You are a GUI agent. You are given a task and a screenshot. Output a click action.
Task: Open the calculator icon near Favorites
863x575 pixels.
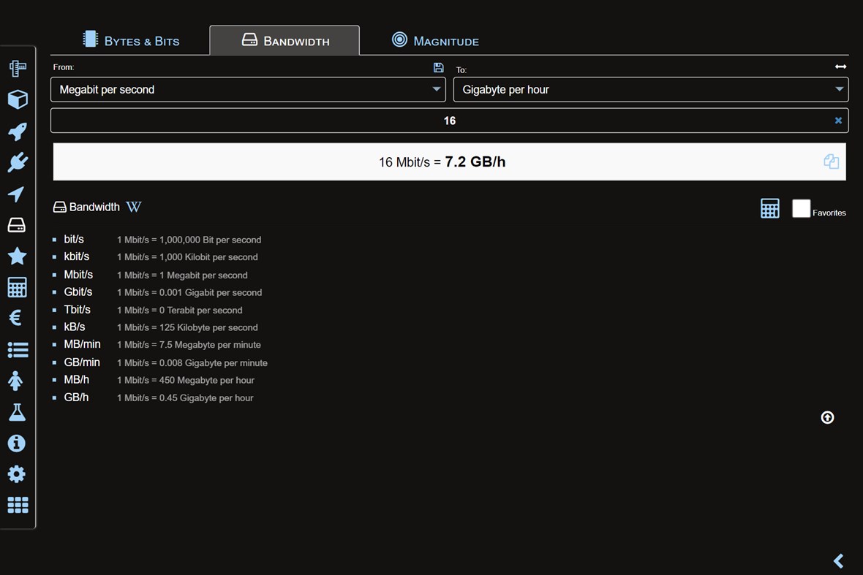point(769,208)
